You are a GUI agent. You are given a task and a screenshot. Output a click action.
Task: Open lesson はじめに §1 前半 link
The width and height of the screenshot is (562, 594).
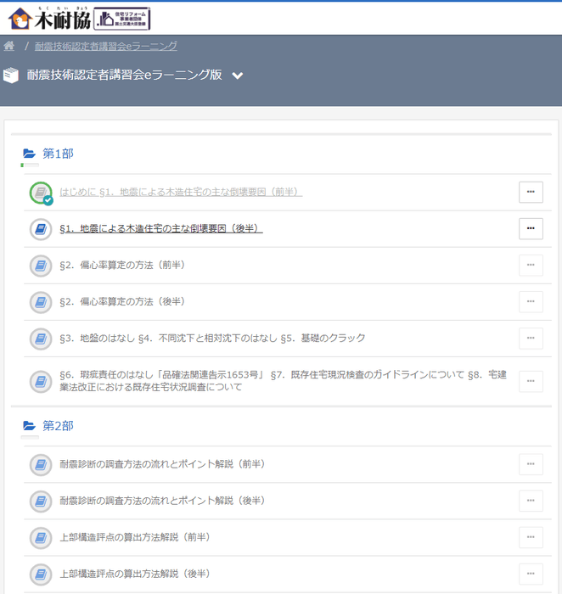[x=181, y=193]
